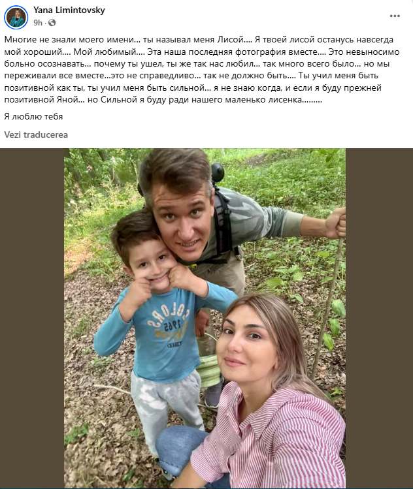Click the dark right margin beside the photo
The image size is (413, 489).
coord(378,318)
